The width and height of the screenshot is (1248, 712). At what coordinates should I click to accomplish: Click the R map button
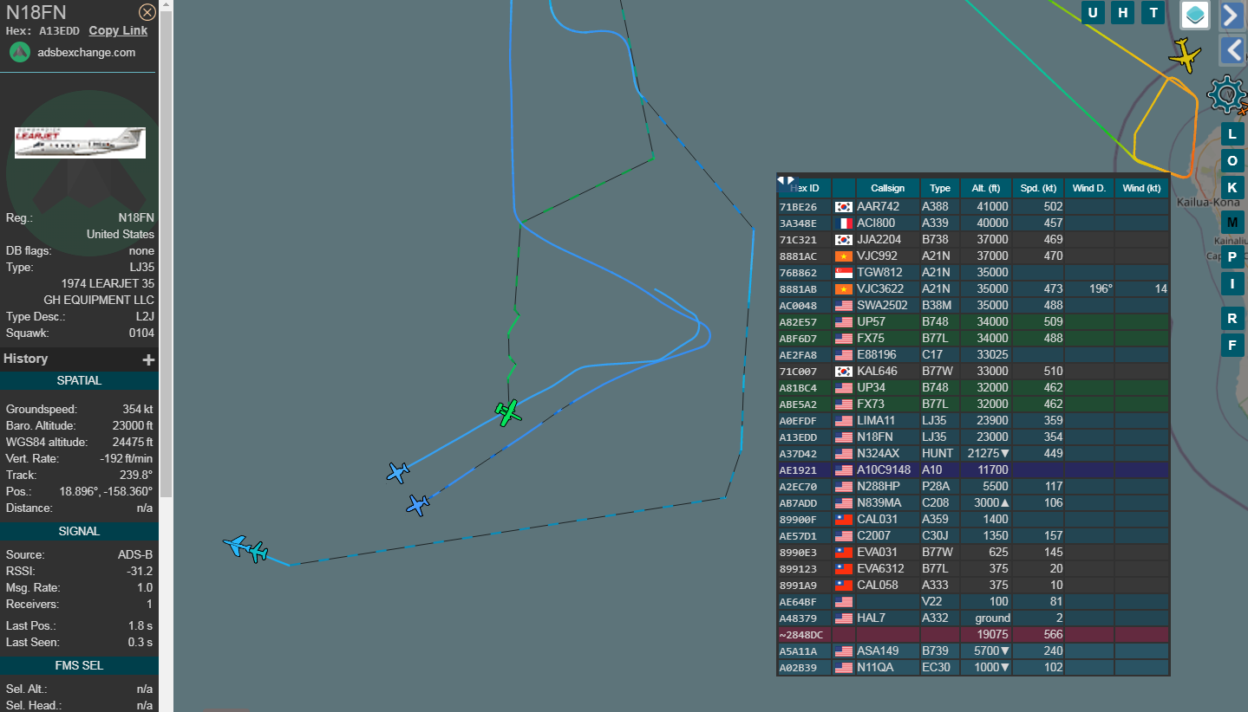coord(1232,318)
